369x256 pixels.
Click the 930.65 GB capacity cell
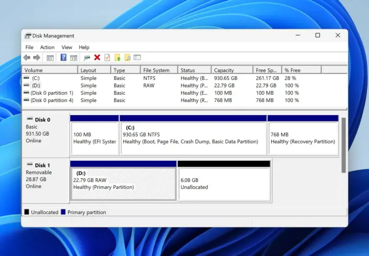(x=225, y=78)
